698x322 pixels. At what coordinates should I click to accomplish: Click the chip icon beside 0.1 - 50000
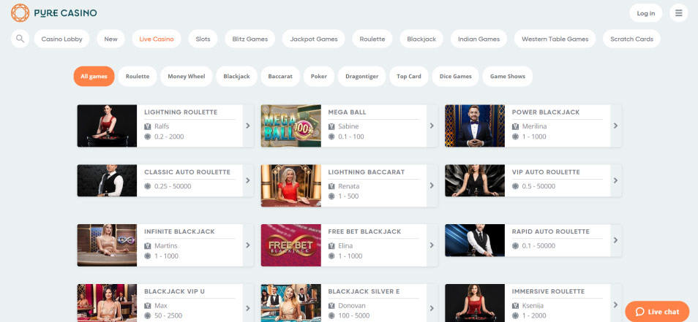[516, 245]
